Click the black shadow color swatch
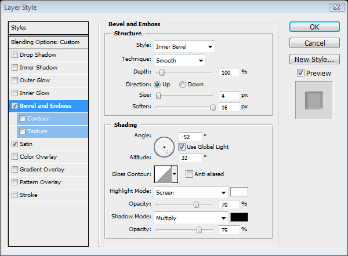 click(239, 218)
